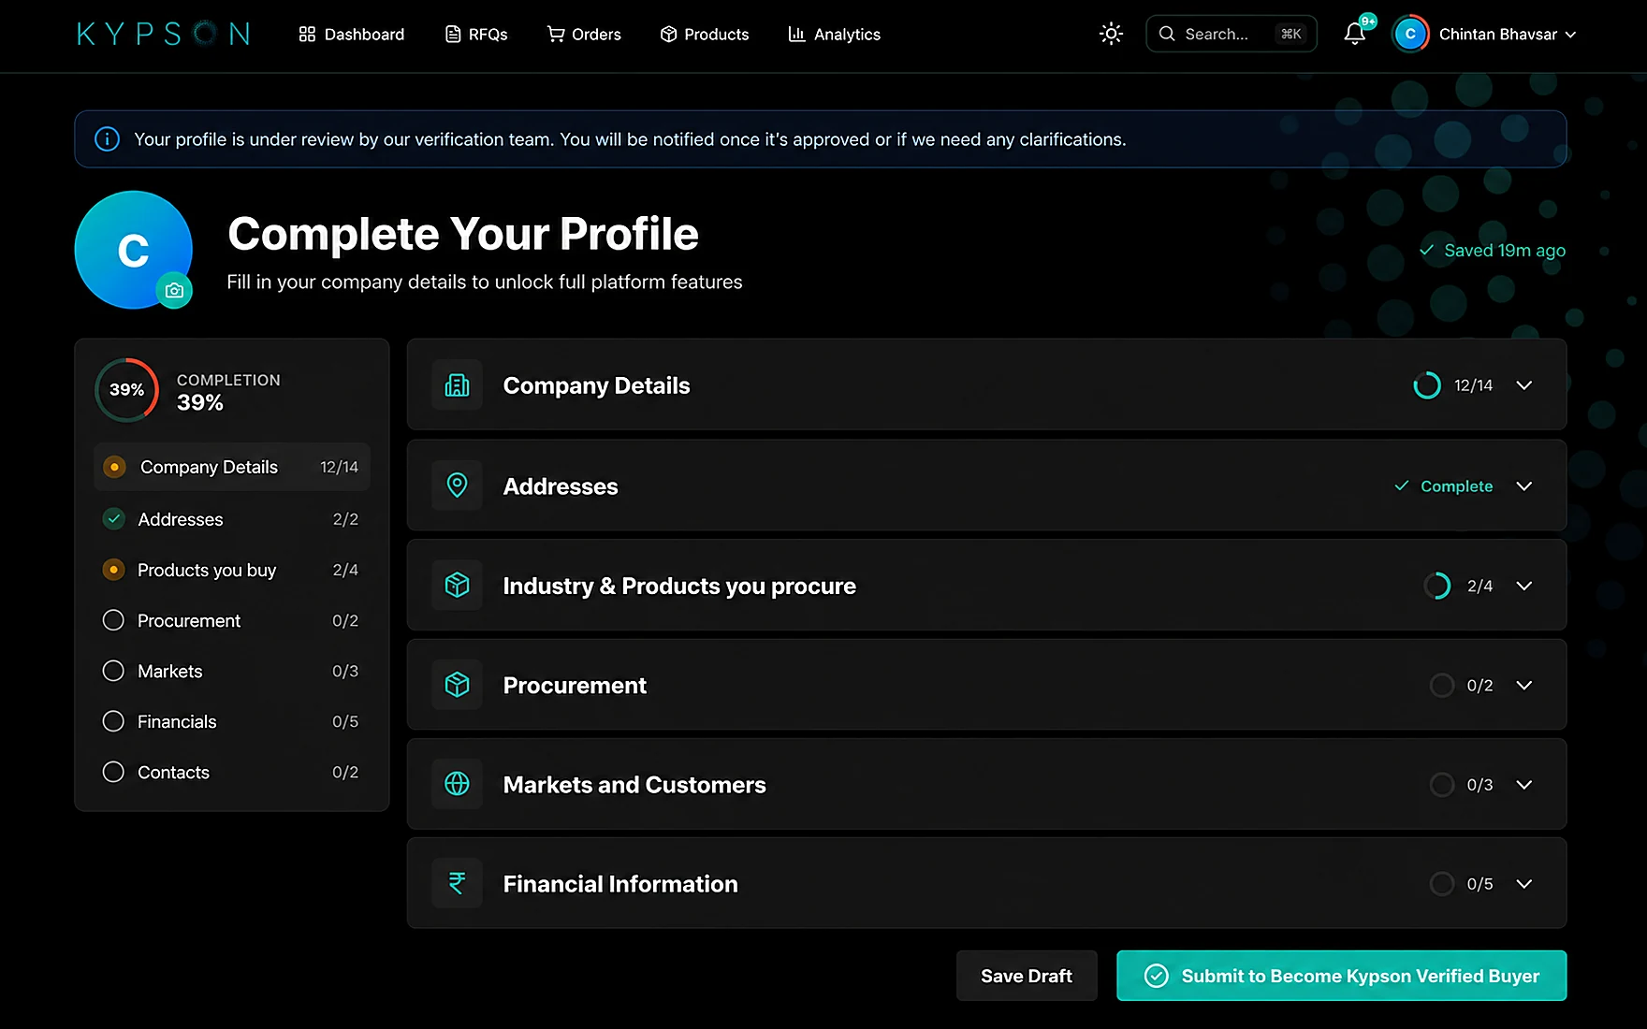Click the Products cube icon
Viewport: 1647px width, 1029px height.
[668, 35]
